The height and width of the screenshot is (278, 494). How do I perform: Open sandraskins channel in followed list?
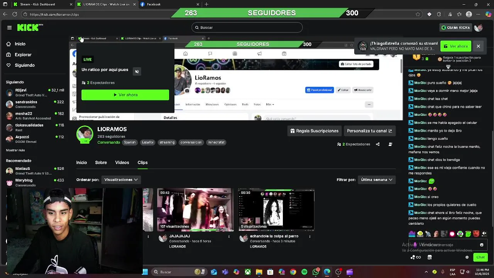pyautogui.click(x=35, y=104)
